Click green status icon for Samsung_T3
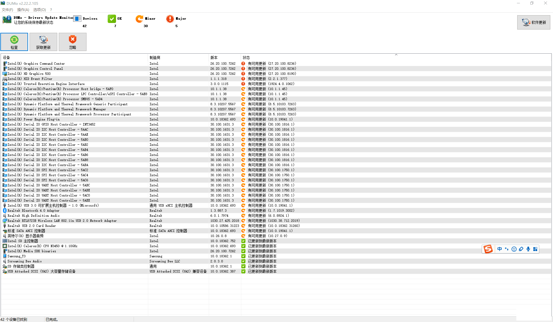Image resolution: width=553 pixels, height=322 pixels. click(243, 256)
